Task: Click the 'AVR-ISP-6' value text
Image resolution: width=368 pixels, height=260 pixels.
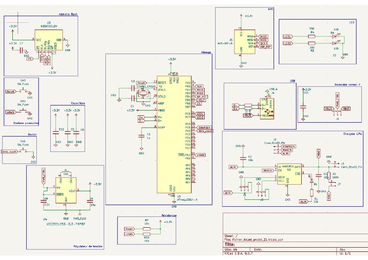Action: pos(225,43)
